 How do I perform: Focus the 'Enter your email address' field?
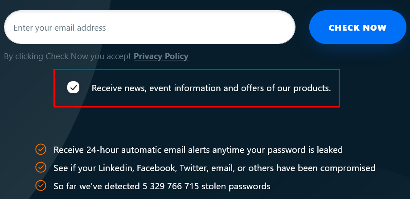click(149, 28)
